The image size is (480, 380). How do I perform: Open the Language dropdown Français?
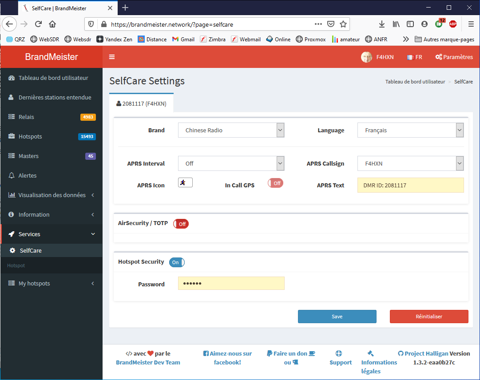[410, 130]
